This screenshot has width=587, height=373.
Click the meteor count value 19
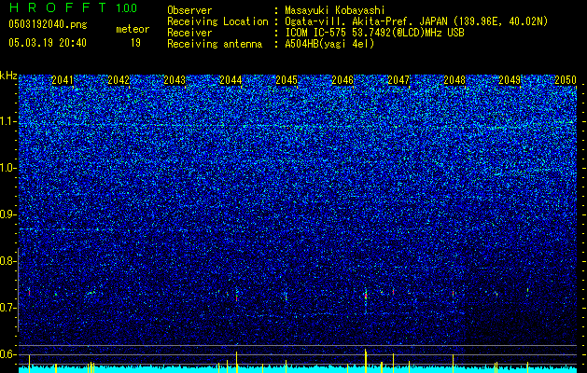pos(135,43)
